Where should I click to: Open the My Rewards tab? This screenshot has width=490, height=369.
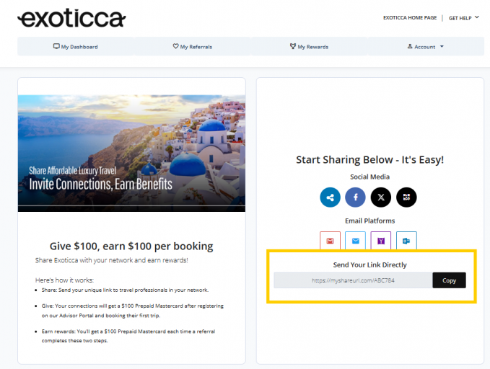pyautogui.click(x=309, y=47)
